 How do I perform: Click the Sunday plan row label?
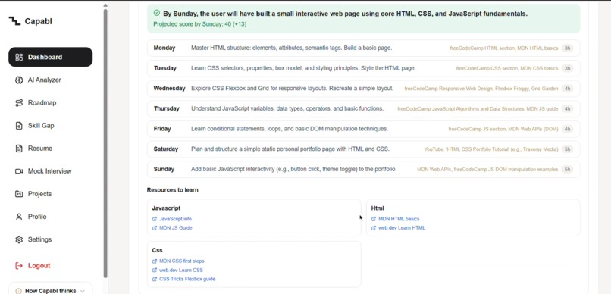pos(164,170)
